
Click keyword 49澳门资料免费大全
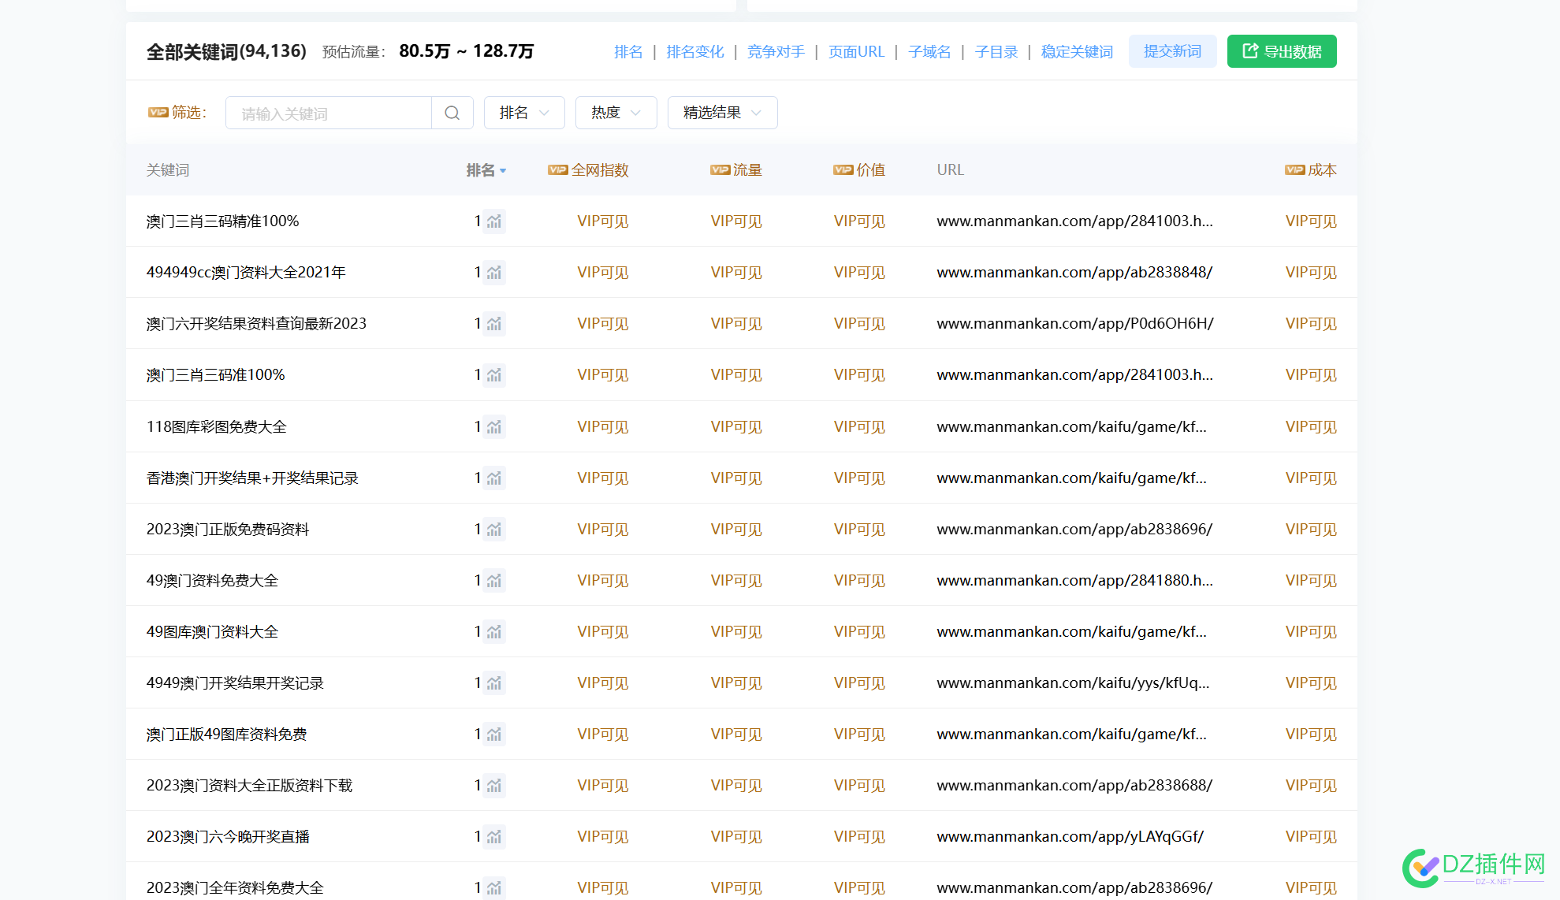(x=212, y=581)
